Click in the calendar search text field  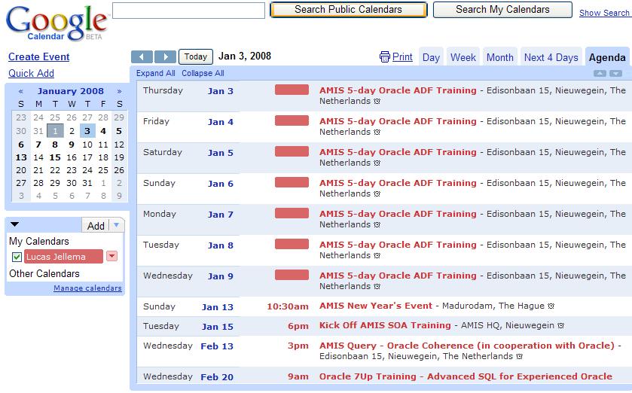188,11
